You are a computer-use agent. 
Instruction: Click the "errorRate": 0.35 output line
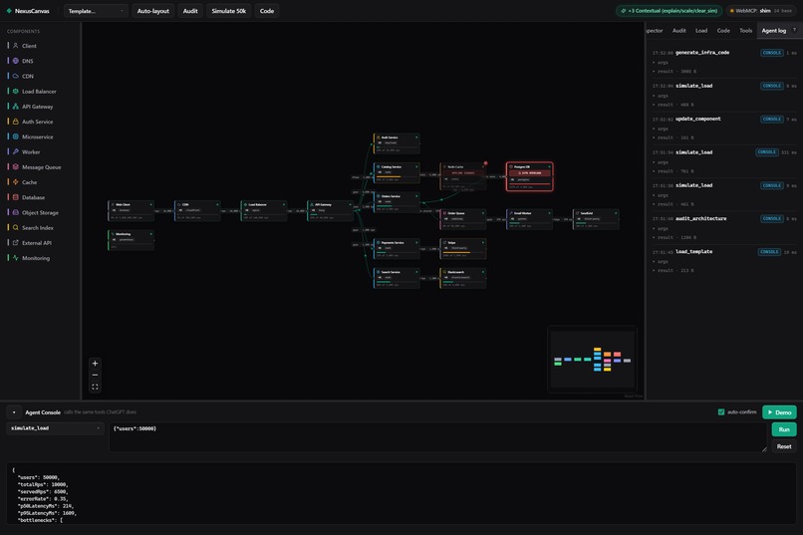point(43,499)
